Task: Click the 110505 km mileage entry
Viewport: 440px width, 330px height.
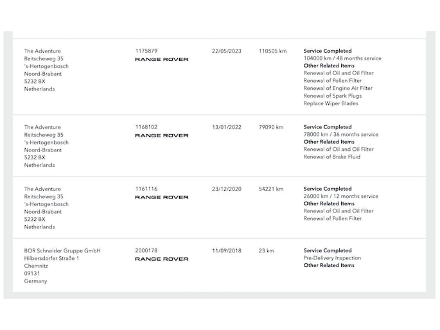Action: click(272, 51)
